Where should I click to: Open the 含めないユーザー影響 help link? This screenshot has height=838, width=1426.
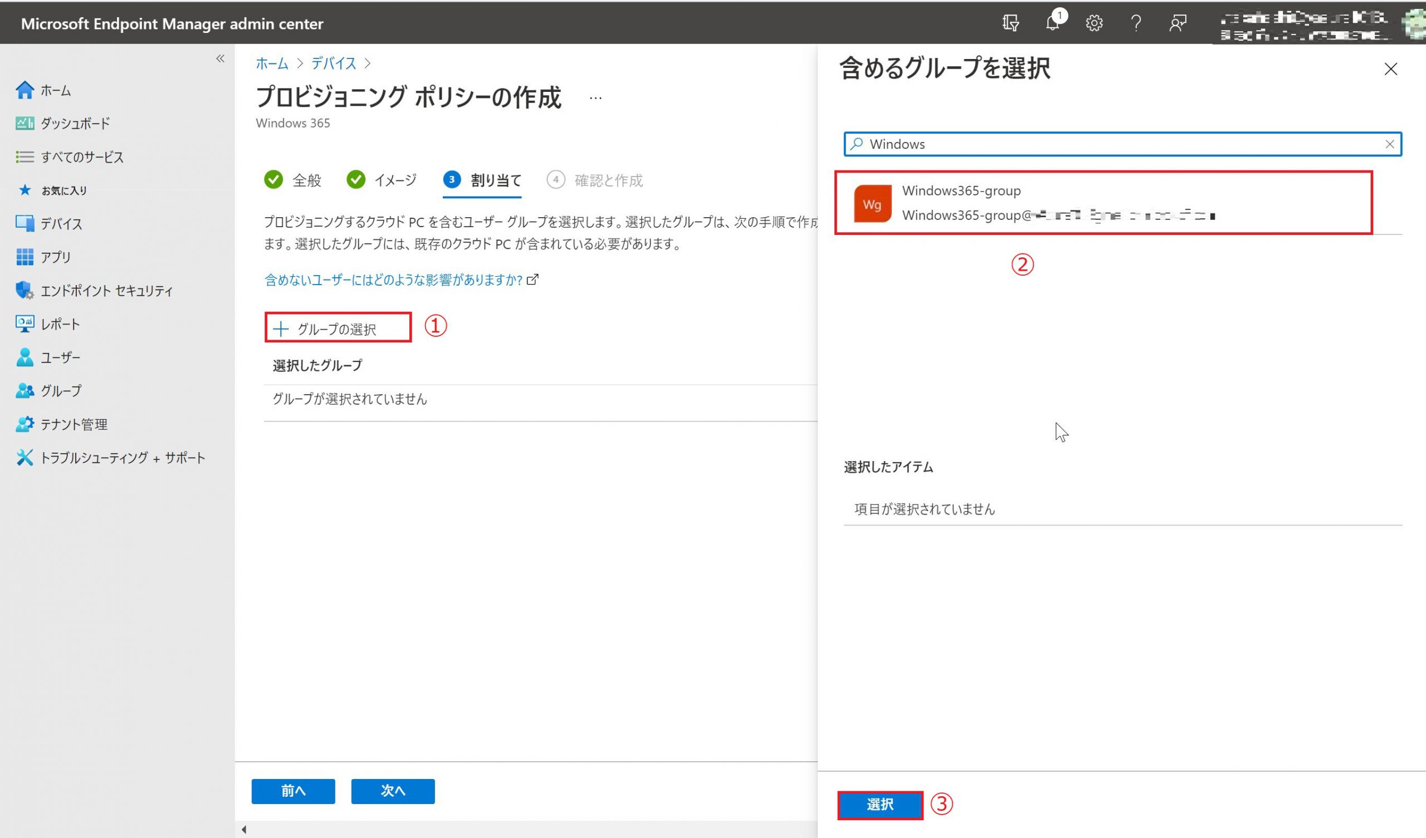pyautogui.click(x=394, y=280)
